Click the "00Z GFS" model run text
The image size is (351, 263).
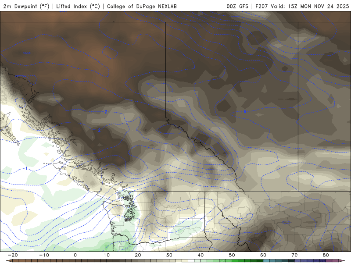237,6
